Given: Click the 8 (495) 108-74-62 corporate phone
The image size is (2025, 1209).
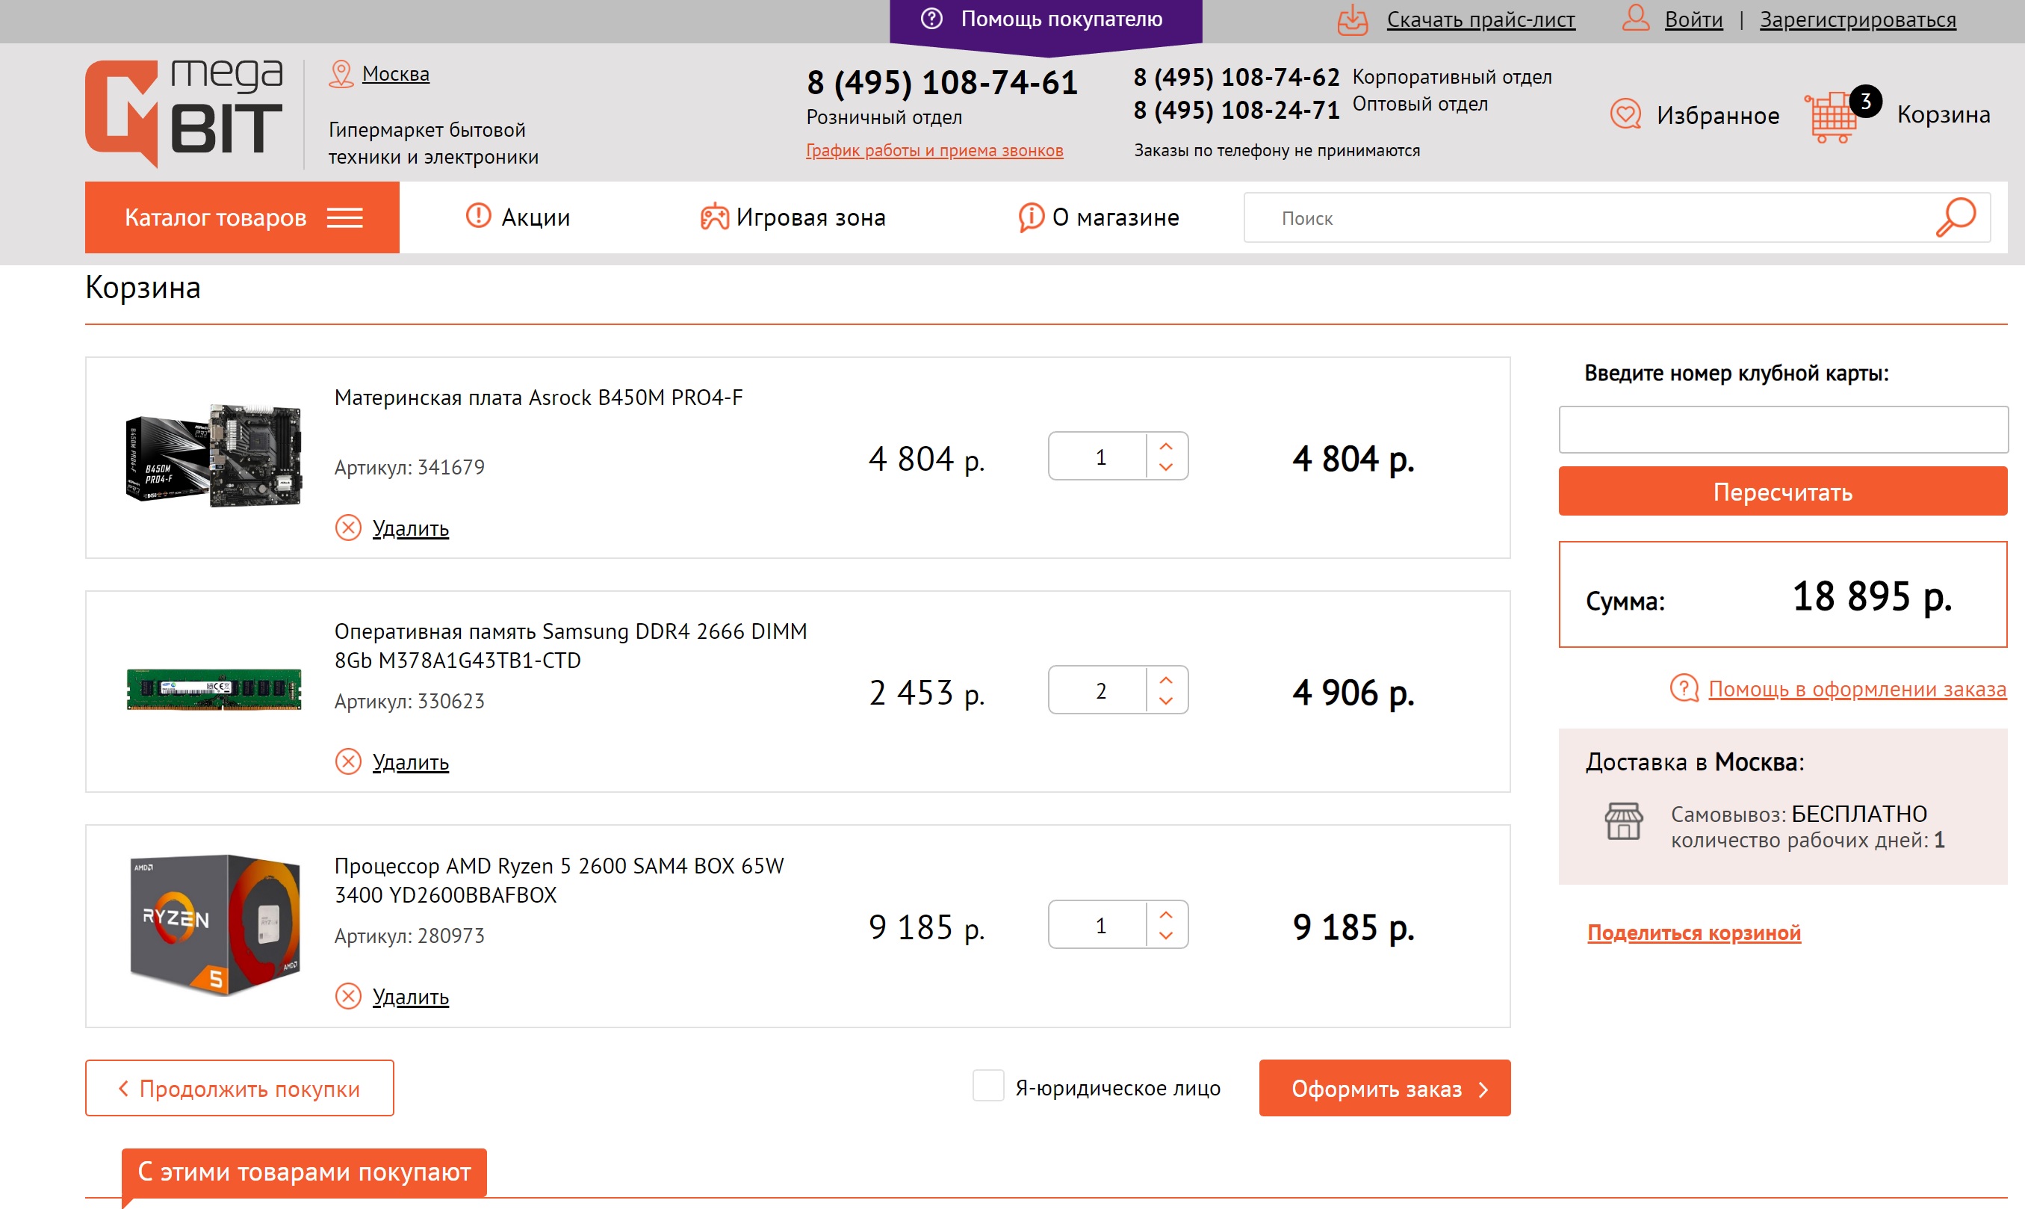Looking at the screenshot, I should click(1236, 78).
